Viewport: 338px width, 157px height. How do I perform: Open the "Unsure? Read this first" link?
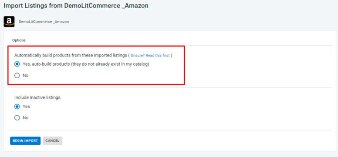150,55
